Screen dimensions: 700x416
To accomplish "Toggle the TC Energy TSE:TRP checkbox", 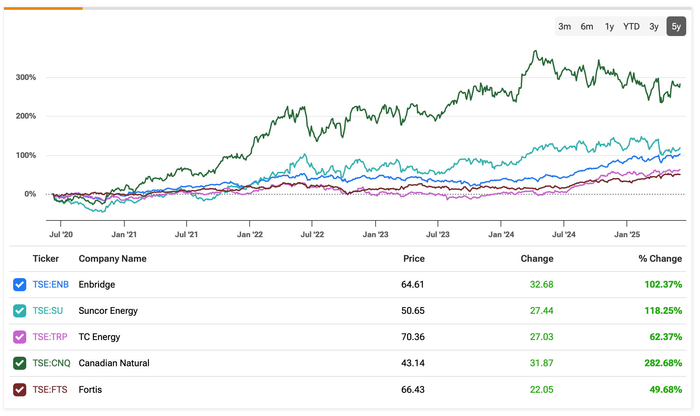I will tap(20, 337).
